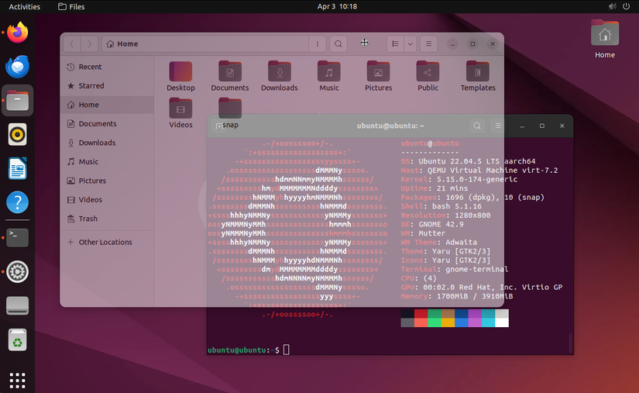Screen dimensions: 639x393
Task: Go back in Files navigation
Action: (x=72, y=43)
